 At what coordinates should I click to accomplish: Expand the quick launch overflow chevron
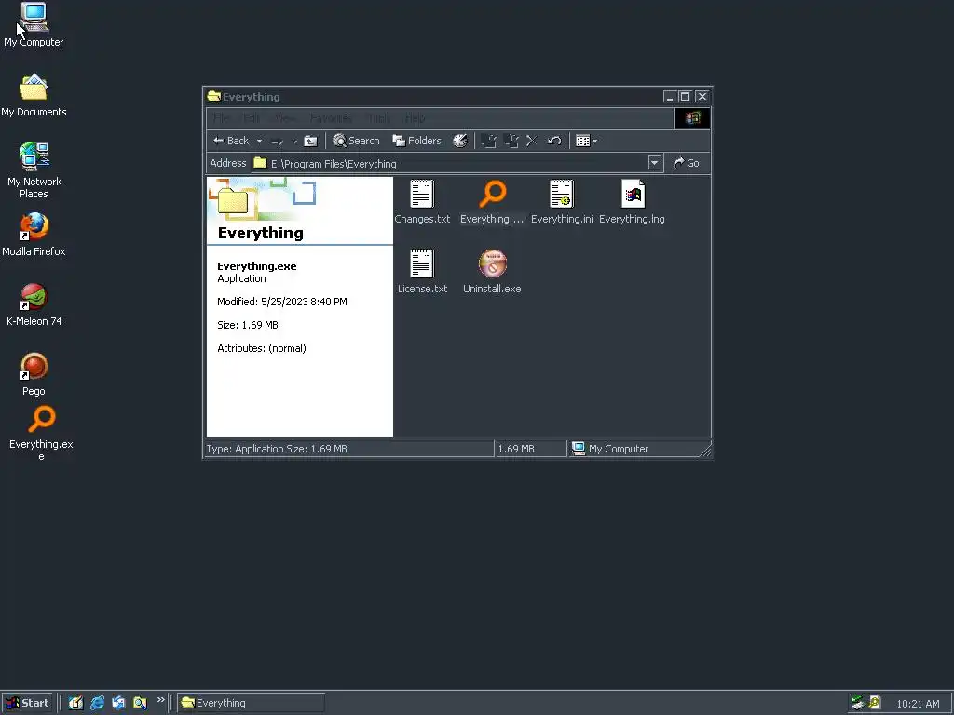tap(160, 700)
